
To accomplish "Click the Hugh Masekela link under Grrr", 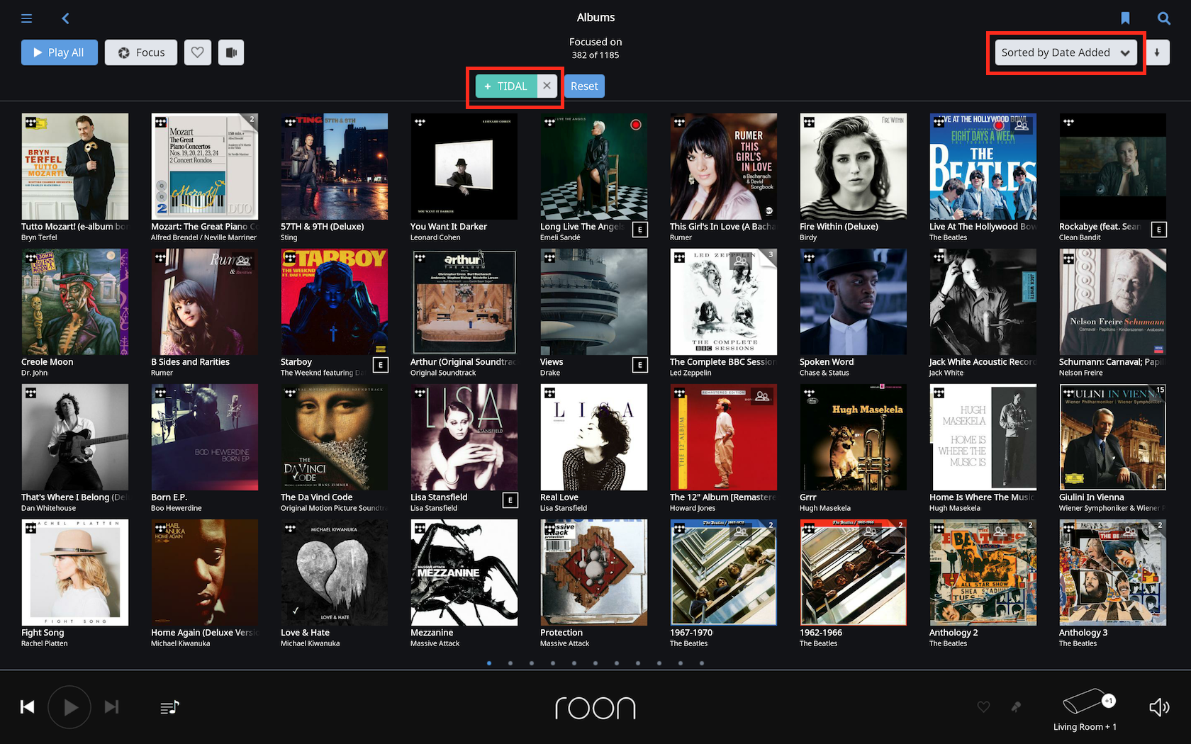I will (x=825, y=509).
